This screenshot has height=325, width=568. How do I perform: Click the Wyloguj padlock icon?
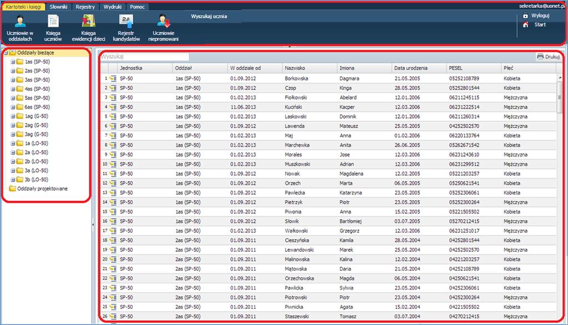[525, 16]
